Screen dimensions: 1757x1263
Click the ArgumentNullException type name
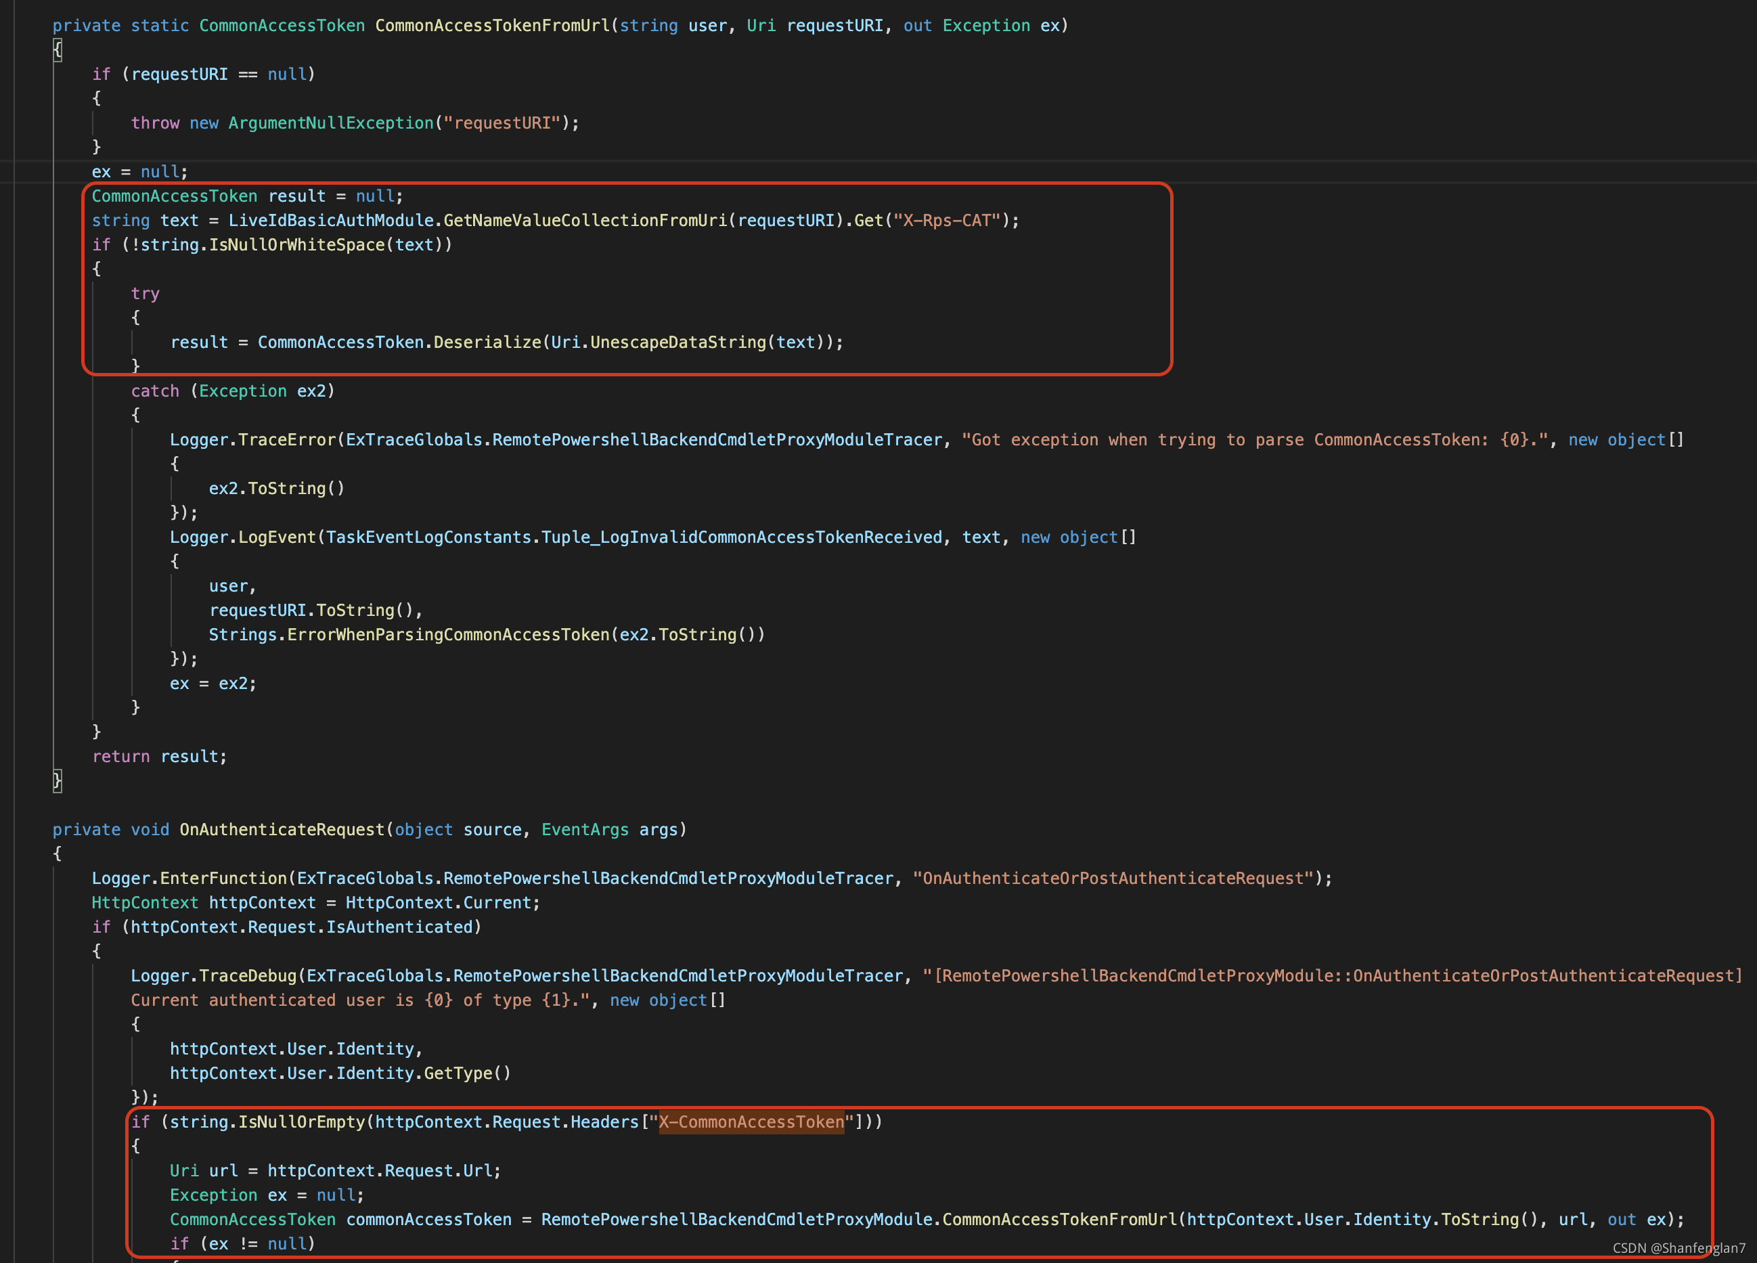331,123
